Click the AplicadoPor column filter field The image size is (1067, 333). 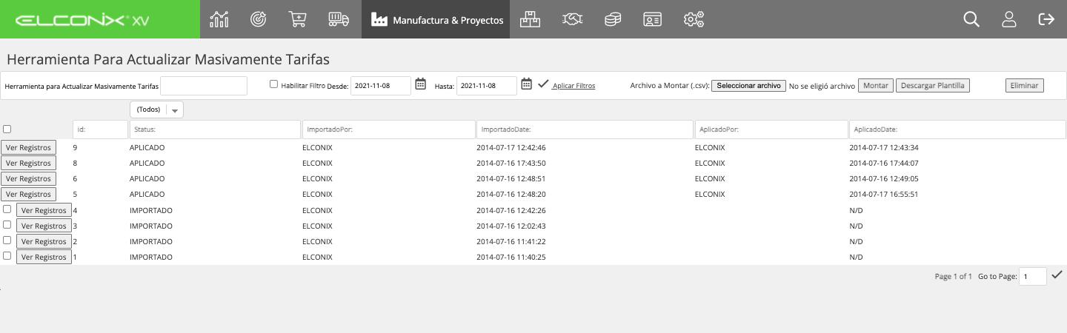[x=771, y=129]
